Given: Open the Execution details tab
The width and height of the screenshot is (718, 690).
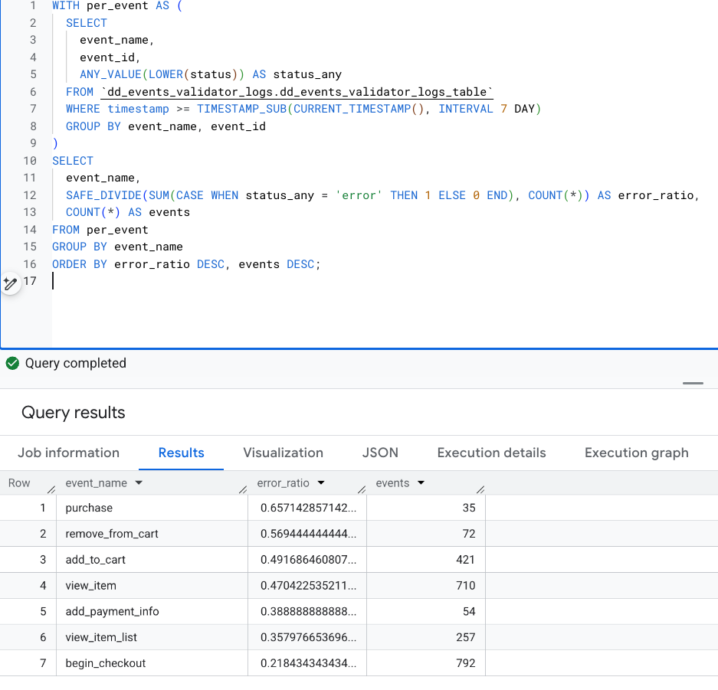Looking at the screenshot, I should [491, 453].
